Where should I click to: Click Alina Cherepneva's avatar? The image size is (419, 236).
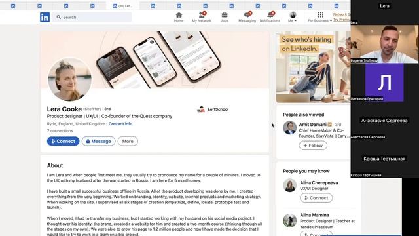tap(289, 186)
